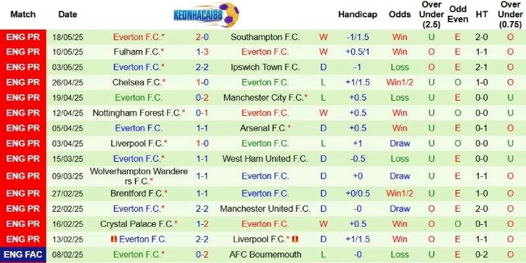Open the Nottingham Forest F.C. team link

[133, 112]
